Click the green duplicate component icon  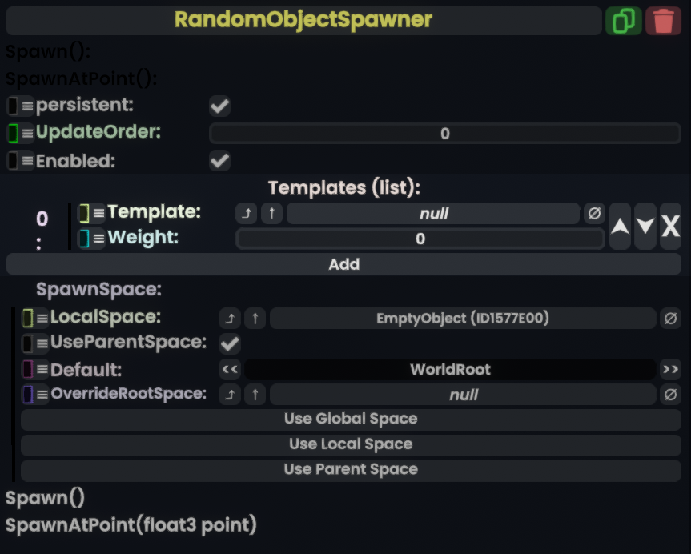click(623, 21)
